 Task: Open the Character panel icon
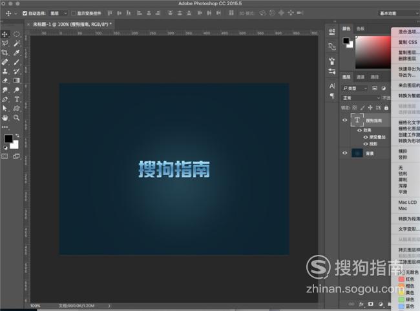click(332, 86)
